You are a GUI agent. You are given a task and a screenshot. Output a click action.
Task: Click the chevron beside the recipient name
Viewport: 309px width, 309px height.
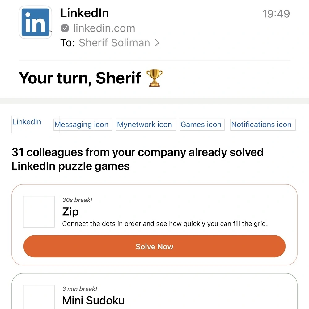click(x=157, y=43)
